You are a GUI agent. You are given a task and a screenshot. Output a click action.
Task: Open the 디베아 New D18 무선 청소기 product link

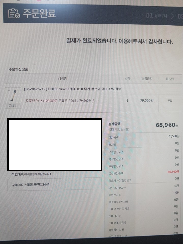click(x=72, y=89)
